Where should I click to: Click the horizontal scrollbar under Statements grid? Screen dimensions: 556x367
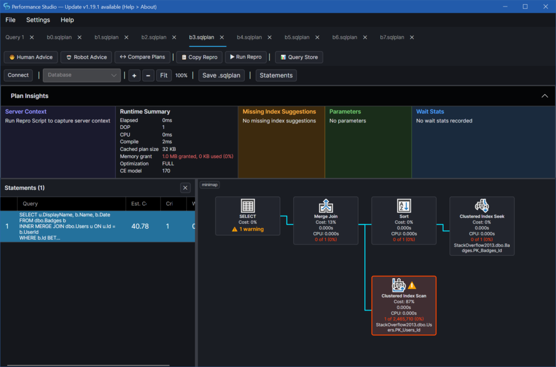point(88,365)
